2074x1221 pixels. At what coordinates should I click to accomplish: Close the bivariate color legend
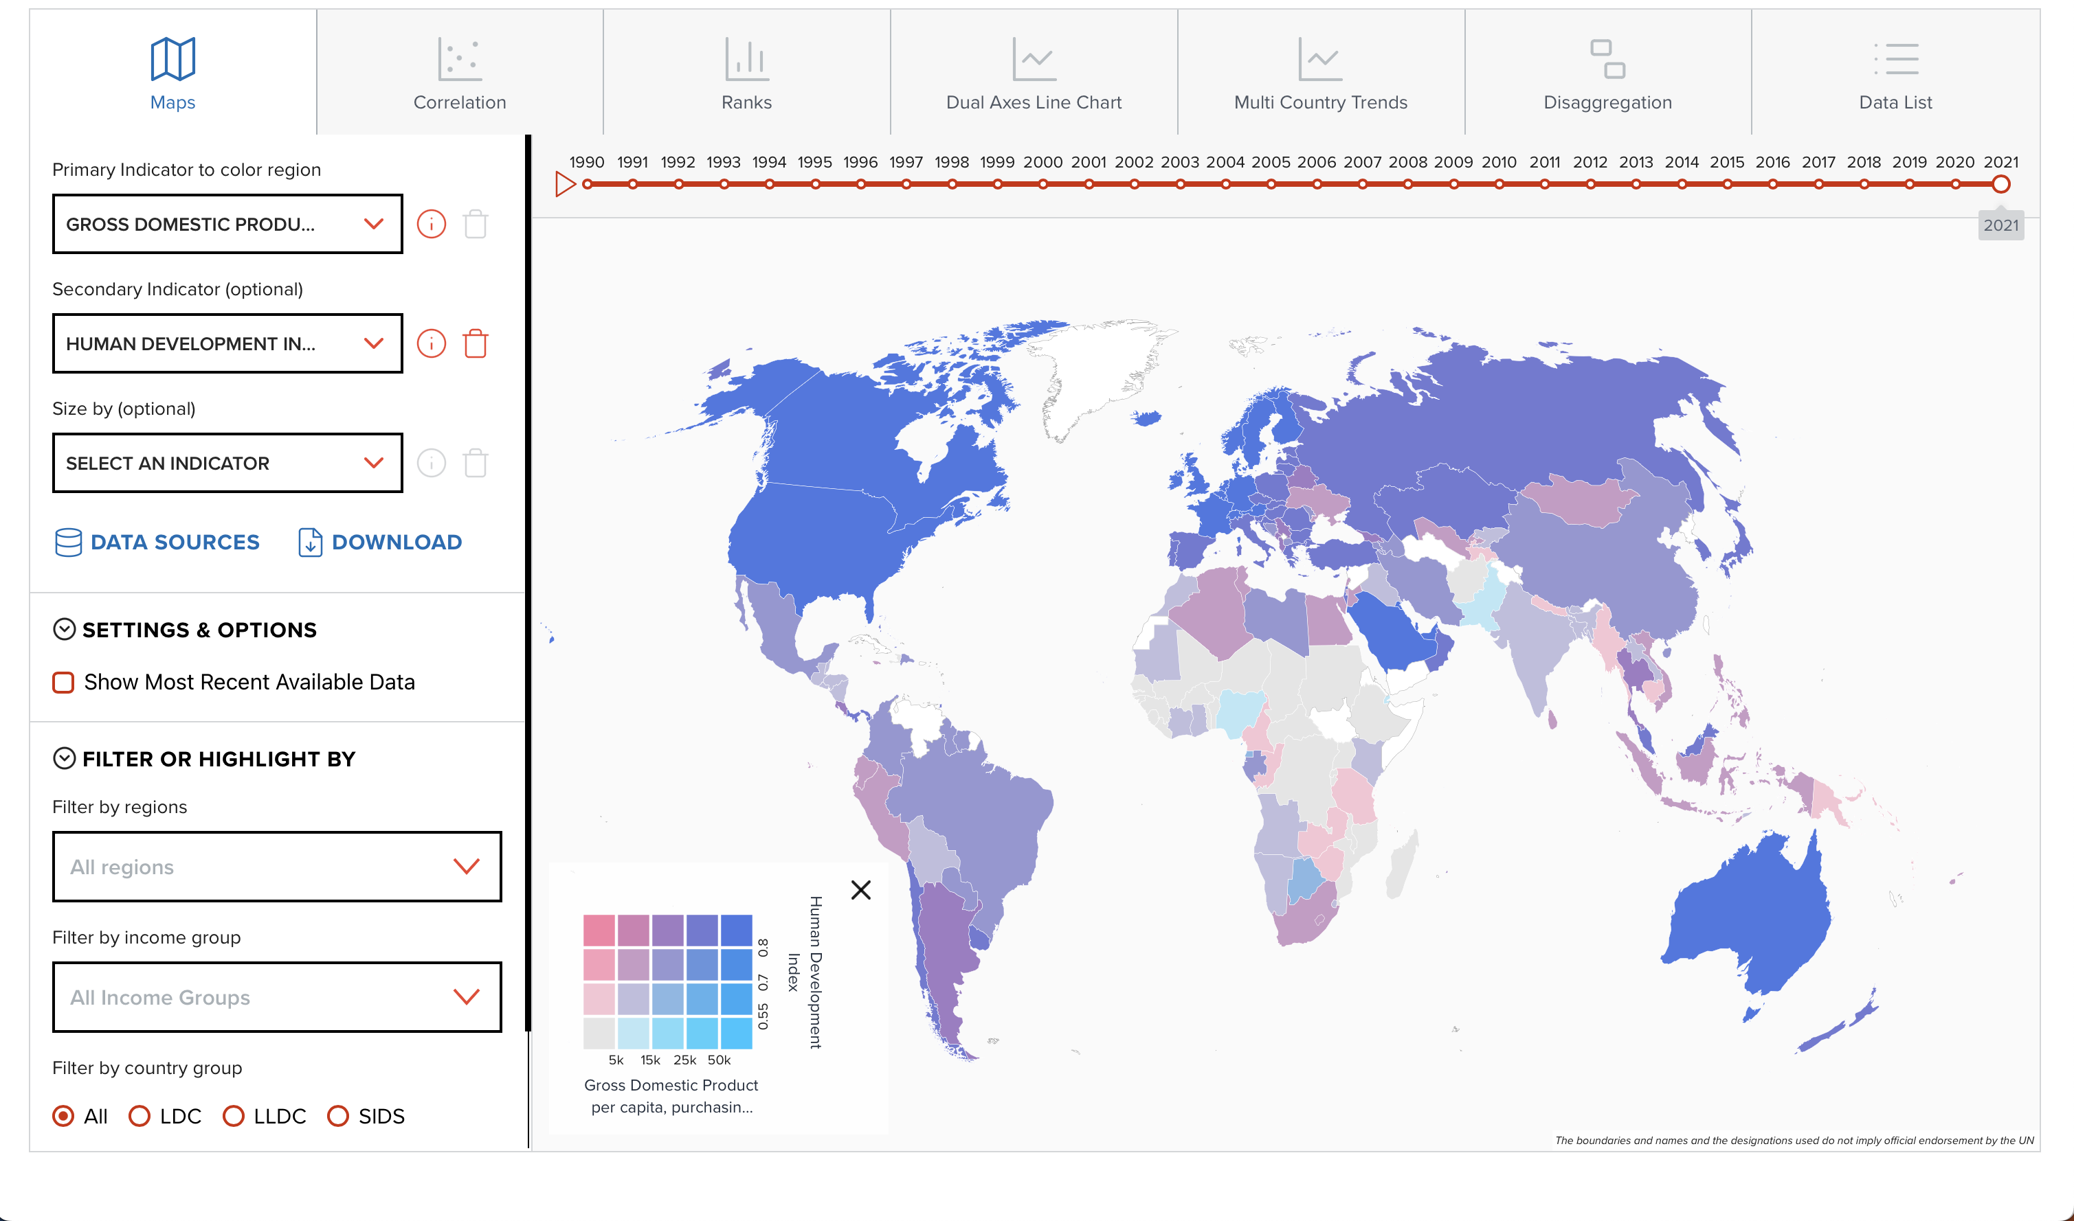click(x=860, y=889)
